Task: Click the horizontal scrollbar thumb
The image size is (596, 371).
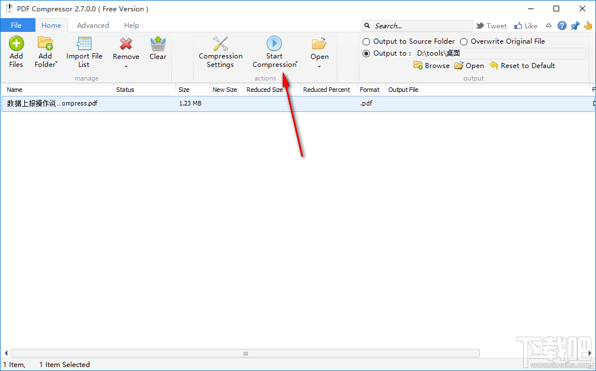Action: (x=245, y=353)
